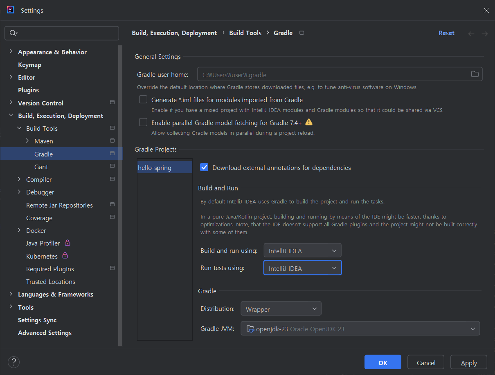Click the project-level icon next to Version Control

(112, 102)
